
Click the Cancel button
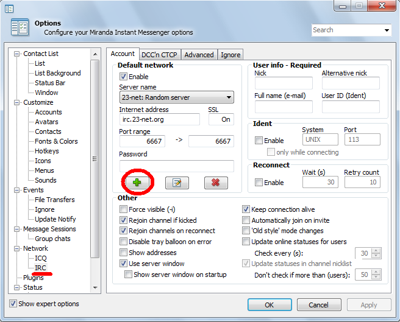click(319, 305)
